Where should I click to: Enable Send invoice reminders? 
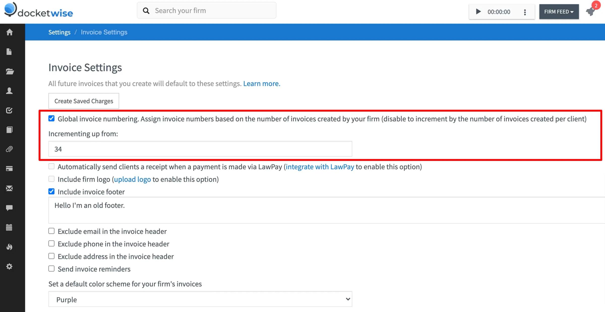[x=51, y=268]
